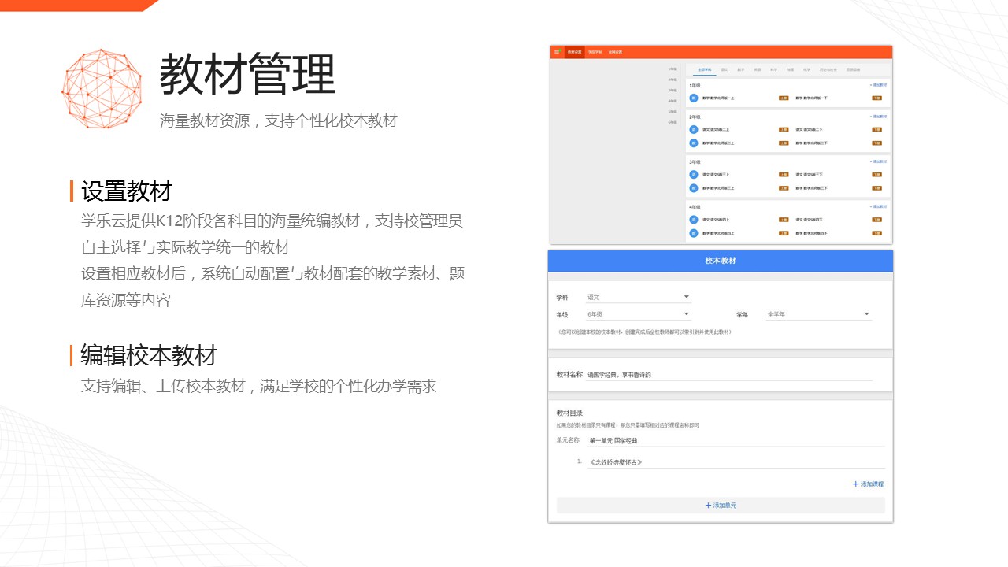Click the 4年级 数学 subject circle icon
1008x567 pixels.
tap(694, 233)
